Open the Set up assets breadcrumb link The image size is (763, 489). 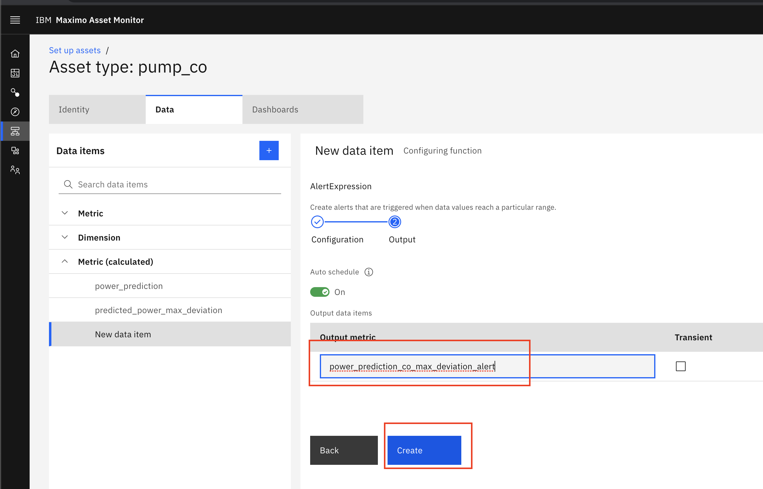click(75, 50)
